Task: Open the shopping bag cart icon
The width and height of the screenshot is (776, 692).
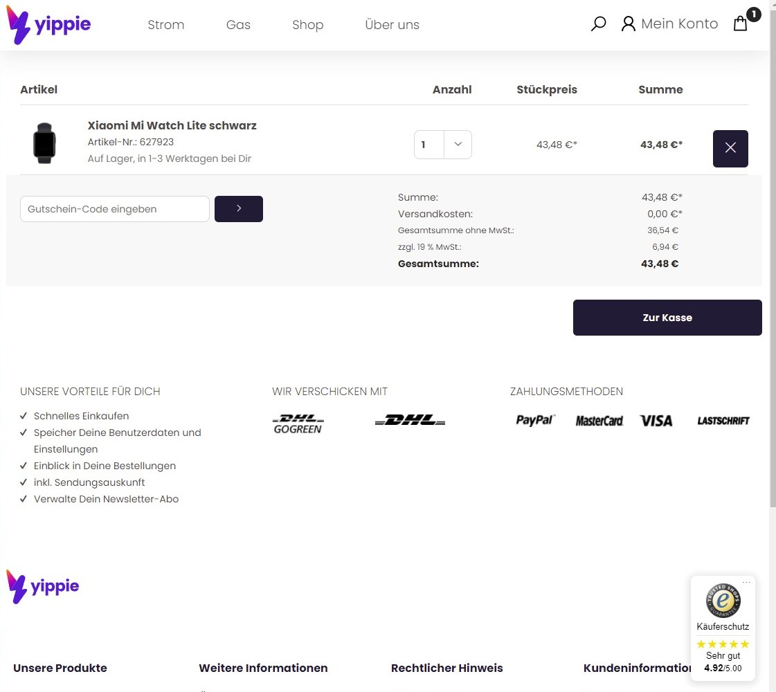Action: (740, 24)
